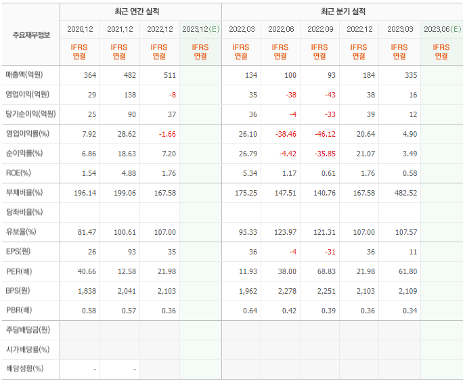The height and width of the screenshot is (381, 465).
Task: Click the 482.52 debt ratio value
Action: pyautogui.click(x=405, y=193)
